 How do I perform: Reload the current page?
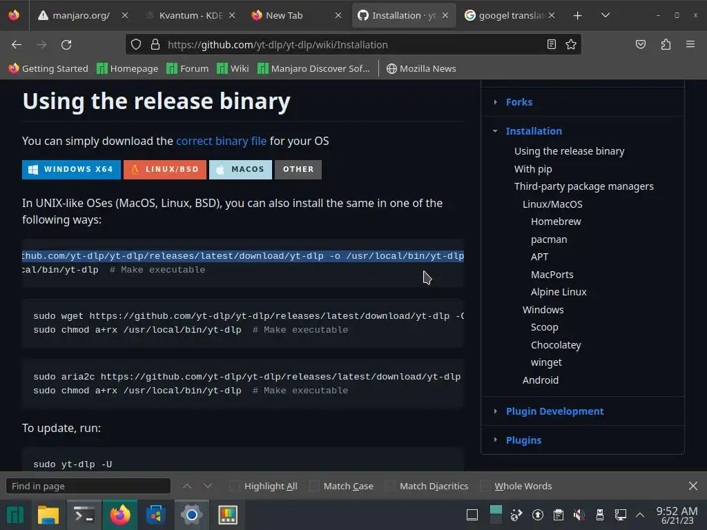click(x=66, y=45)
